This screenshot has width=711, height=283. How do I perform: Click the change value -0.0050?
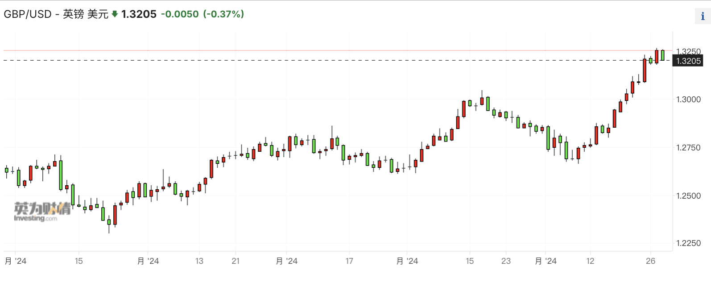[180, 14]
